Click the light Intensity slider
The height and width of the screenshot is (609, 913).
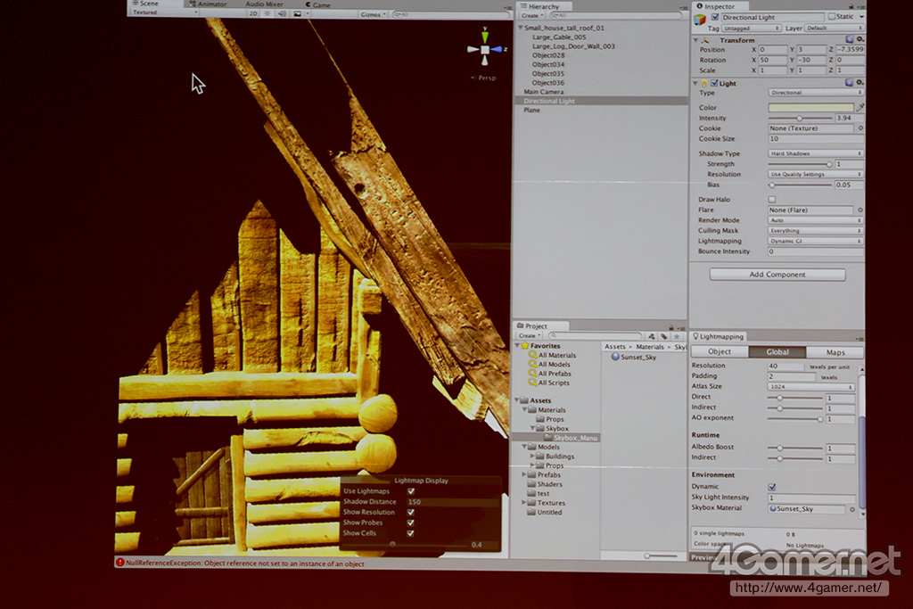pyautogui.click(x=799, y=118)
